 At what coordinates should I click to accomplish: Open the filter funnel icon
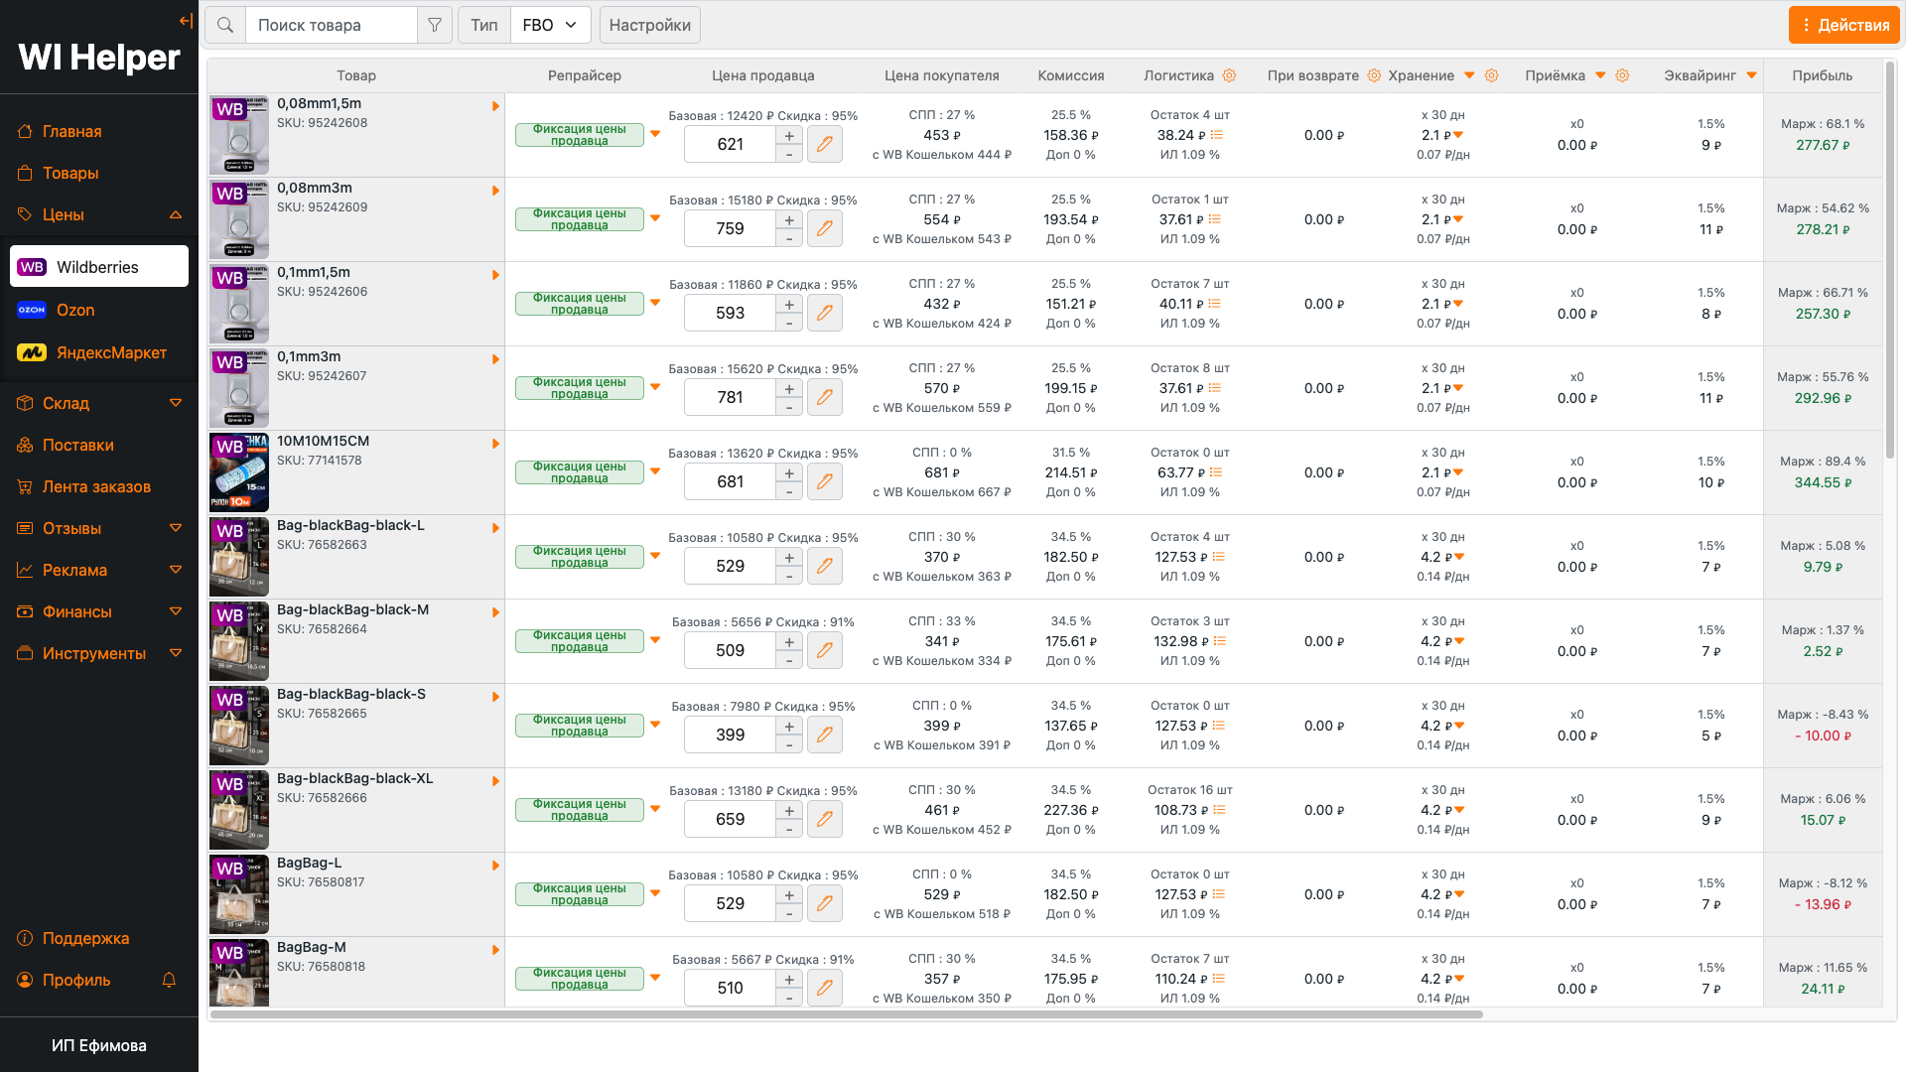coord(435,25)
